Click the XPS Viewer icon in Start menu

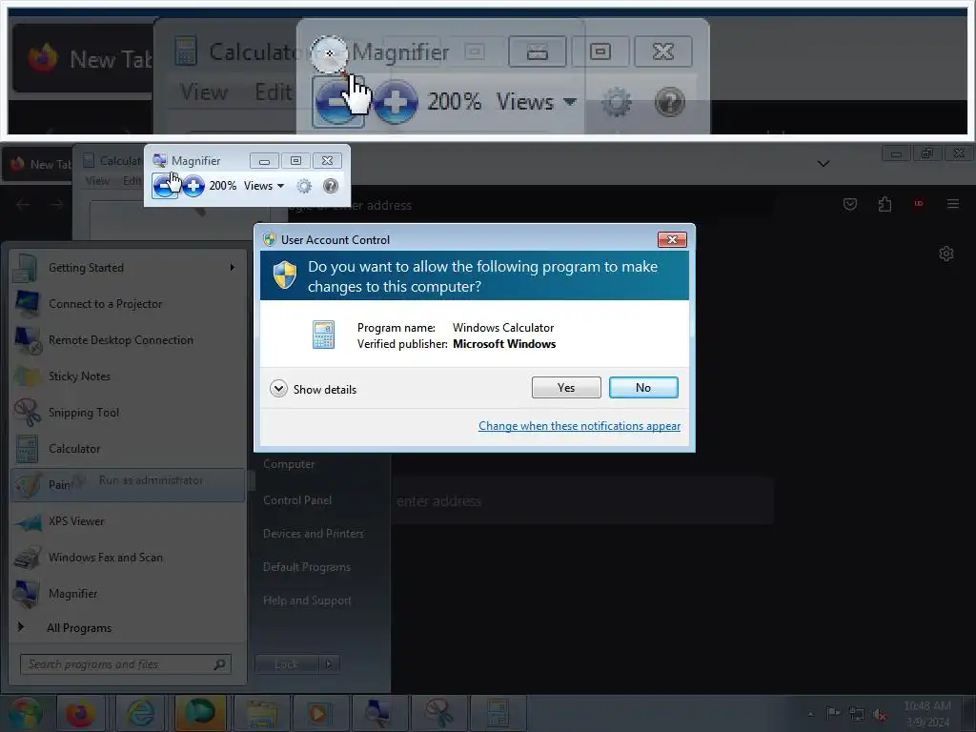pyautogui.click(x=27, y=521)
